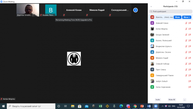This screenshot has height=109, width=193.
Task: Open Windows notification center icon
Action: [x=188, y=106]
